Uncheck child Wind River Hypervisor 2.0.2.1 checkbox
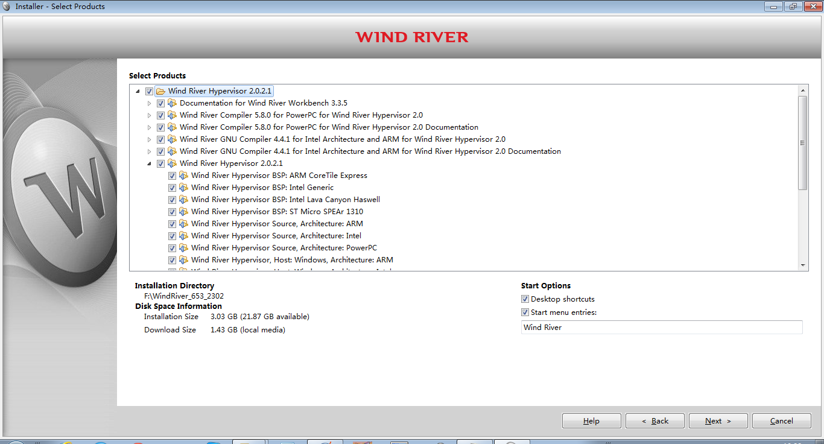This screenshot has height=444, width=824. (160, 163)
